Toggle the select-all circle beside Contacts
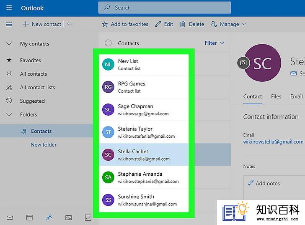 (108, 43)
